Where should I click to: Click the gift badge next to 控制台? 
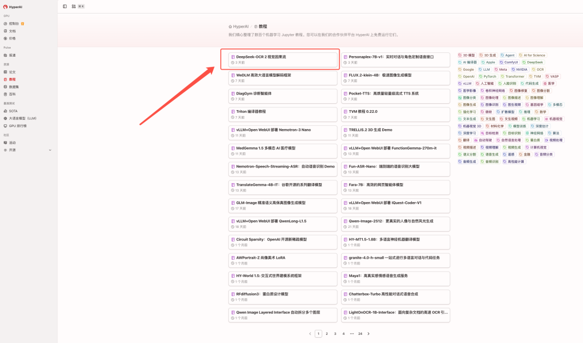click(x=23, y=23)
